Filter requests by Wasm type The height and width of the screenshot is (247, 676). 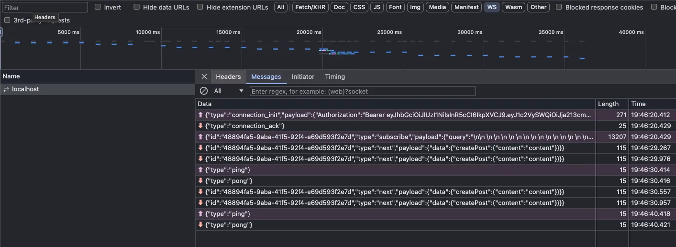513,7
